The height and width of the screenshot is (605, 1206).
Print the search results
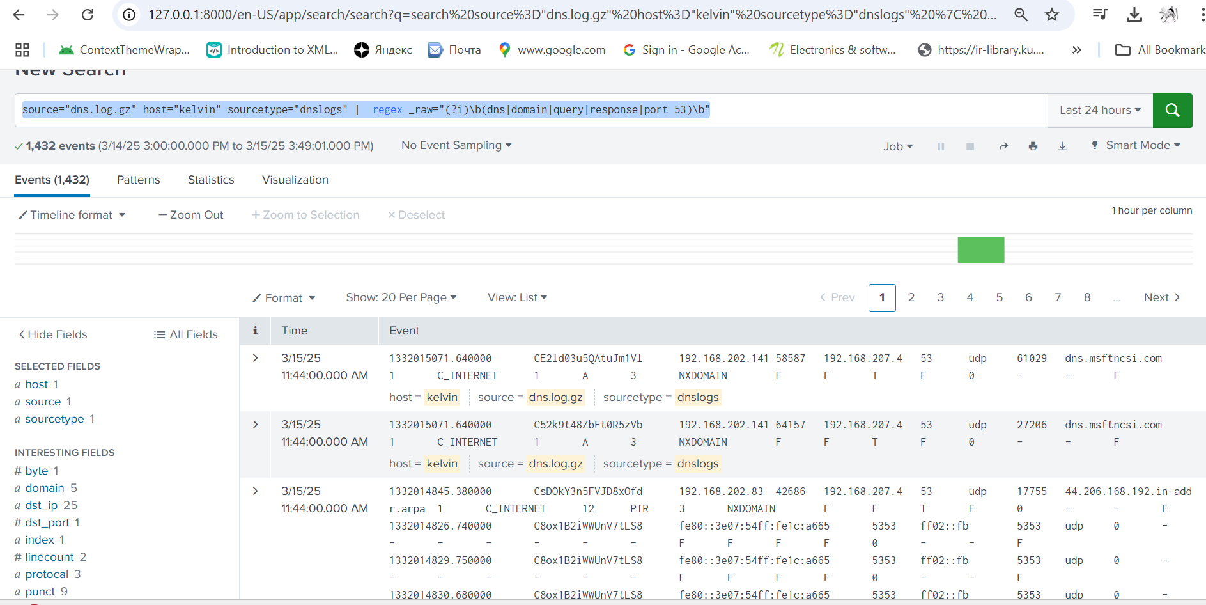[1033, 146]
